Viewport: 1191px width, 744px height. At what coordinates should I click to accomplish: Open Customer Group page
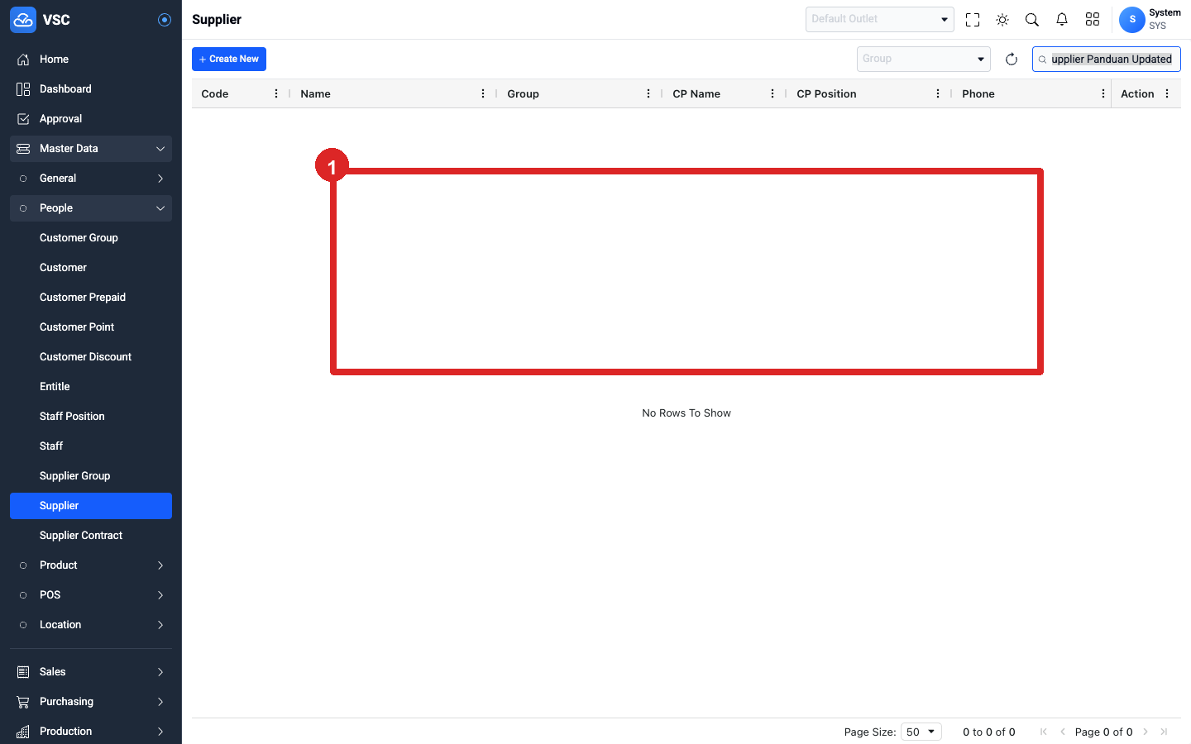[91, 238]
